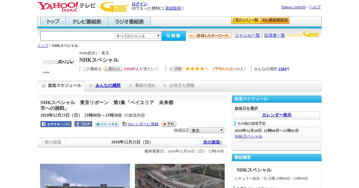Click the レギュラー放送 schedule text
Viewport: 359px width, 188px height.
click(x=271, y=178)
